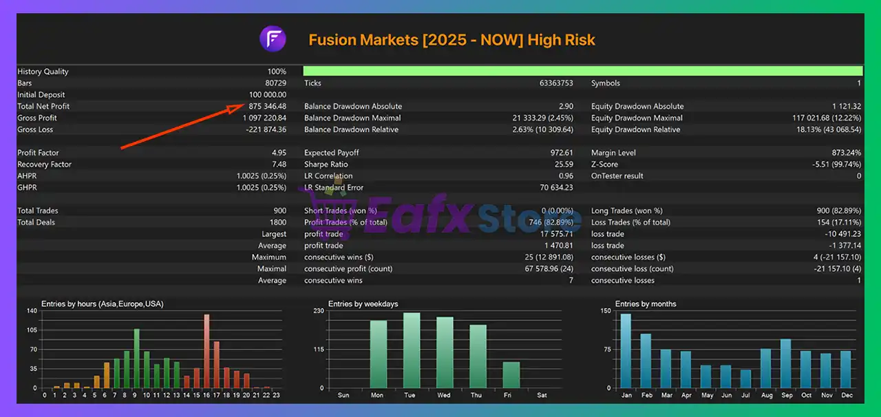Click the red arrow pointing at net profit
Screen dimensions: 881x417
[182, 126]
